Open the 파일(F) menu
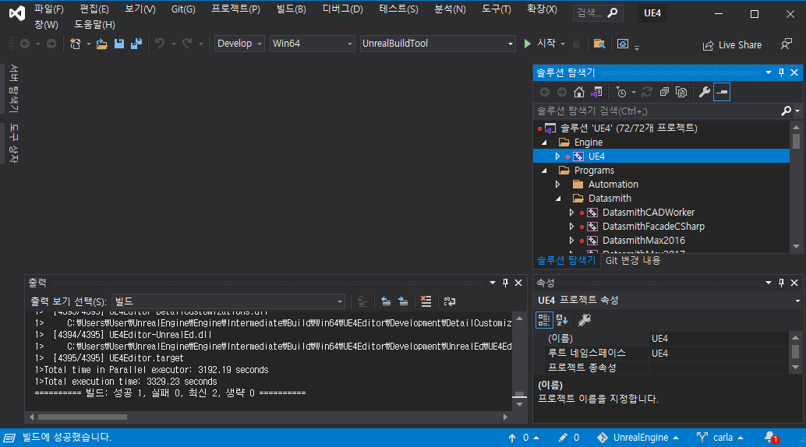 click(x=49, y=9)
